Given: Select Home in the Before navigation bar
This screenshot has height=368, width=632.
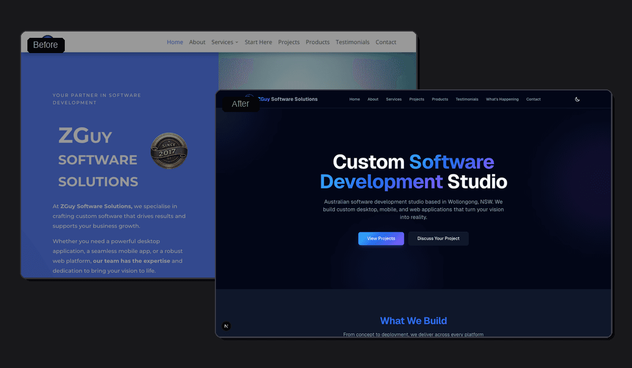Looking at the screenshot, I should 175,42.
